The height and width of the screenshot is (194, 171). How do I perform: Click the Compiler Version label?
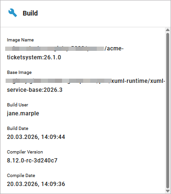25,152
